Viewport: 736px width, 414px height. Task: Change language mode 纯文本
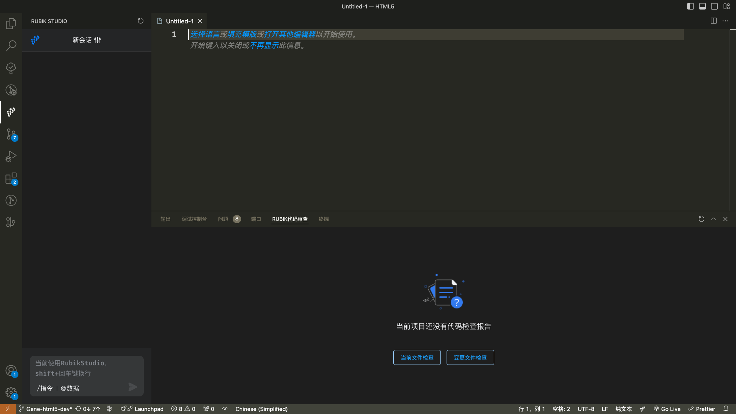[x=624, y=409]
